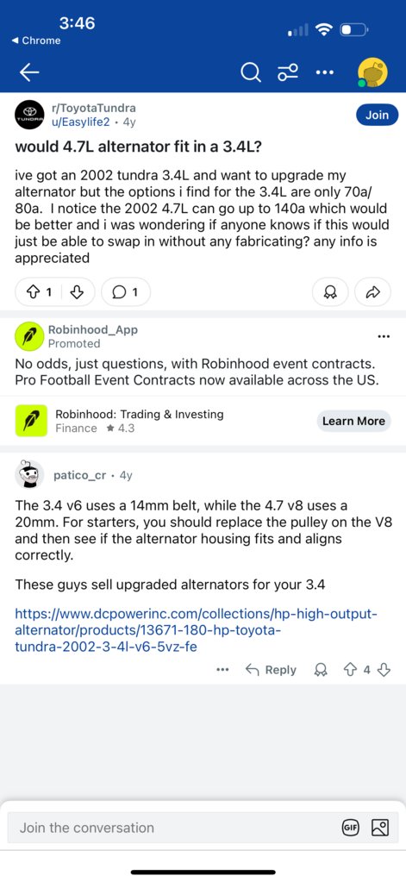Reply to patico_cr's comment

(271, 670)
